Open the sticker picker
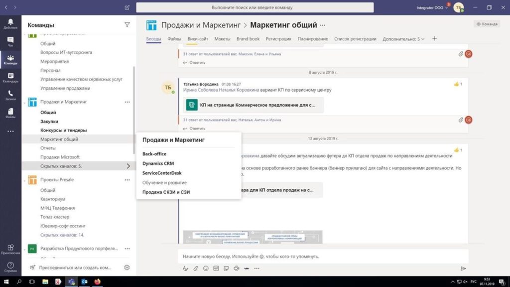The width and height of the screenshot is (510, 287). tap(226, 269)
